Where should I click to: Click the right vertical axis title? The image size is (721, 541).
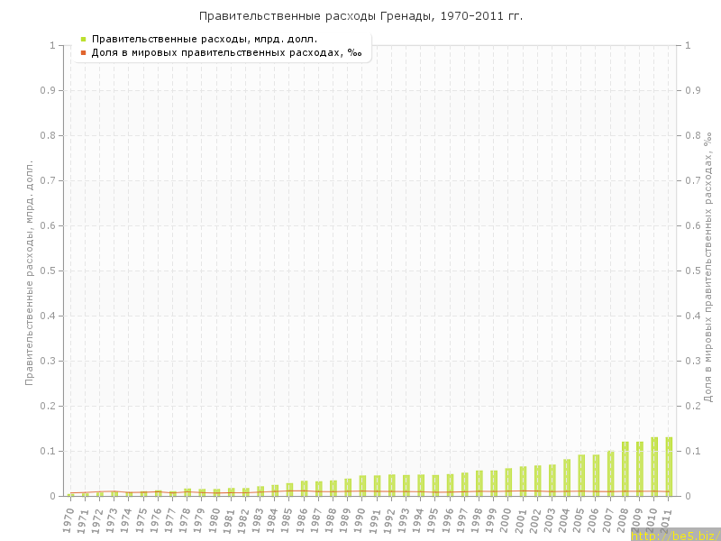tap(708, 267)
